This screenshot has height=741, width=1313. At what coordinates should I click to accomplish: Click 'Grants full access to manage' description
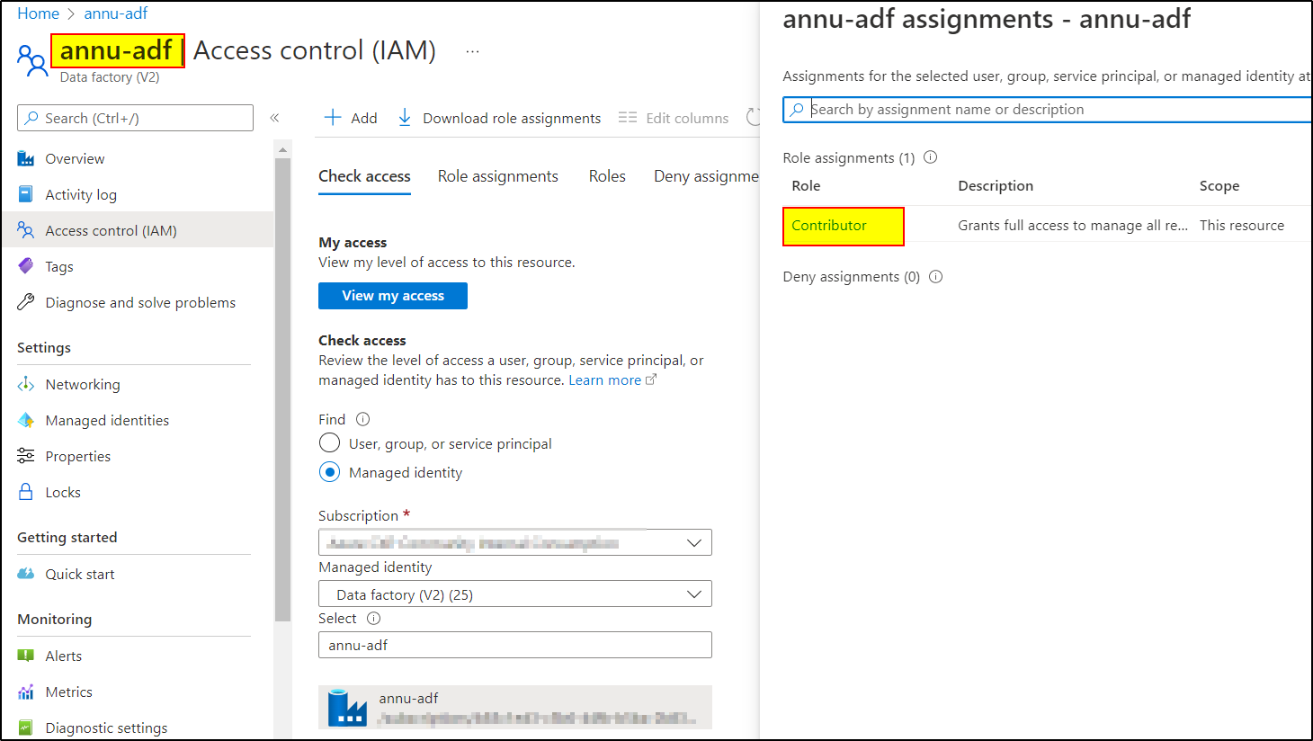click(1073, 226)
